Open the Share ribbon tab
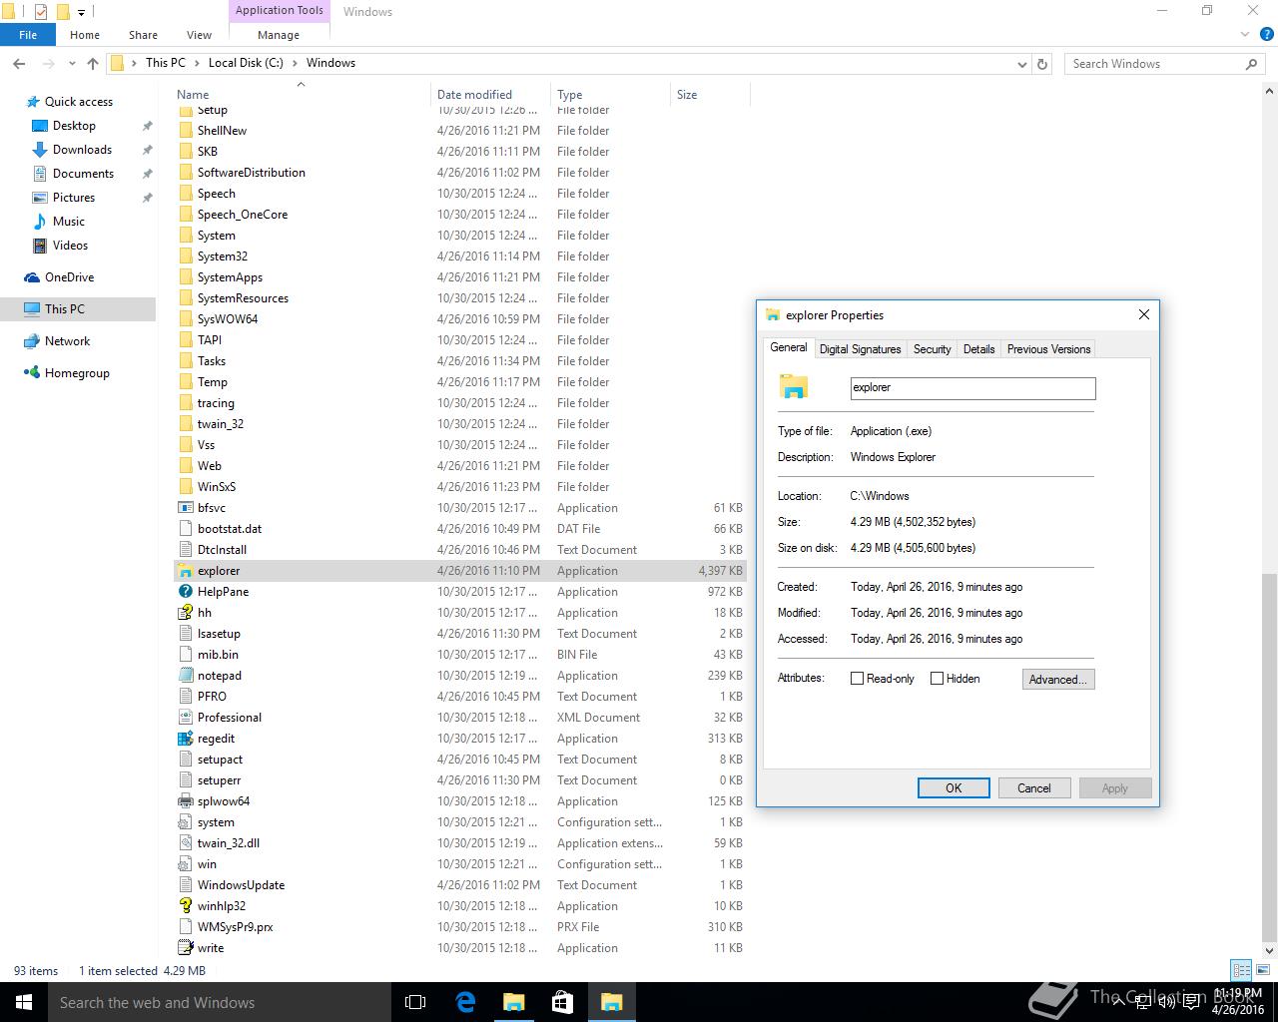Image resolution: width=1278 pixels, height=1022 pixels. [x=143, y=35]
